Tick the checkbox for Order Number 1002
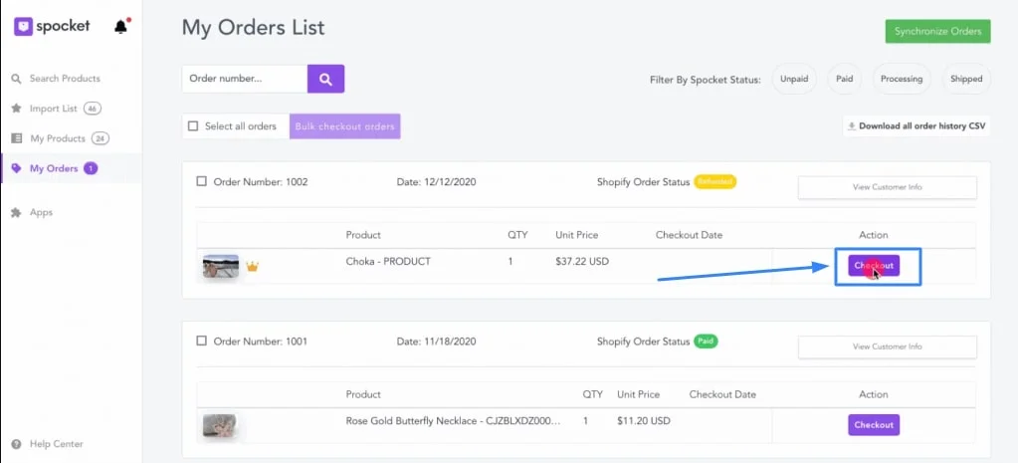This screenshot has width=1018, height=463. click(x=202, y=181)
